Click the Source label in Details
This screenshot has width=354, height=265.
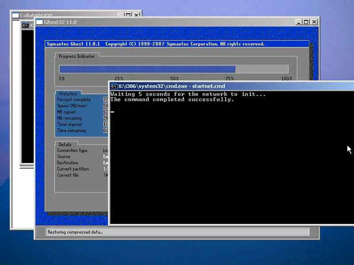pyautogui.click(x=64, y=156)
